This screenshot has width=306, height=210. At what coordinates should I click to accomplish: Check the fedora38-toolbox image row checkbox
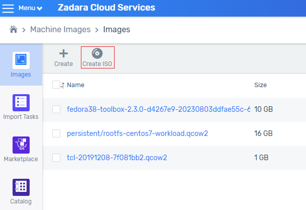[56, 109]
